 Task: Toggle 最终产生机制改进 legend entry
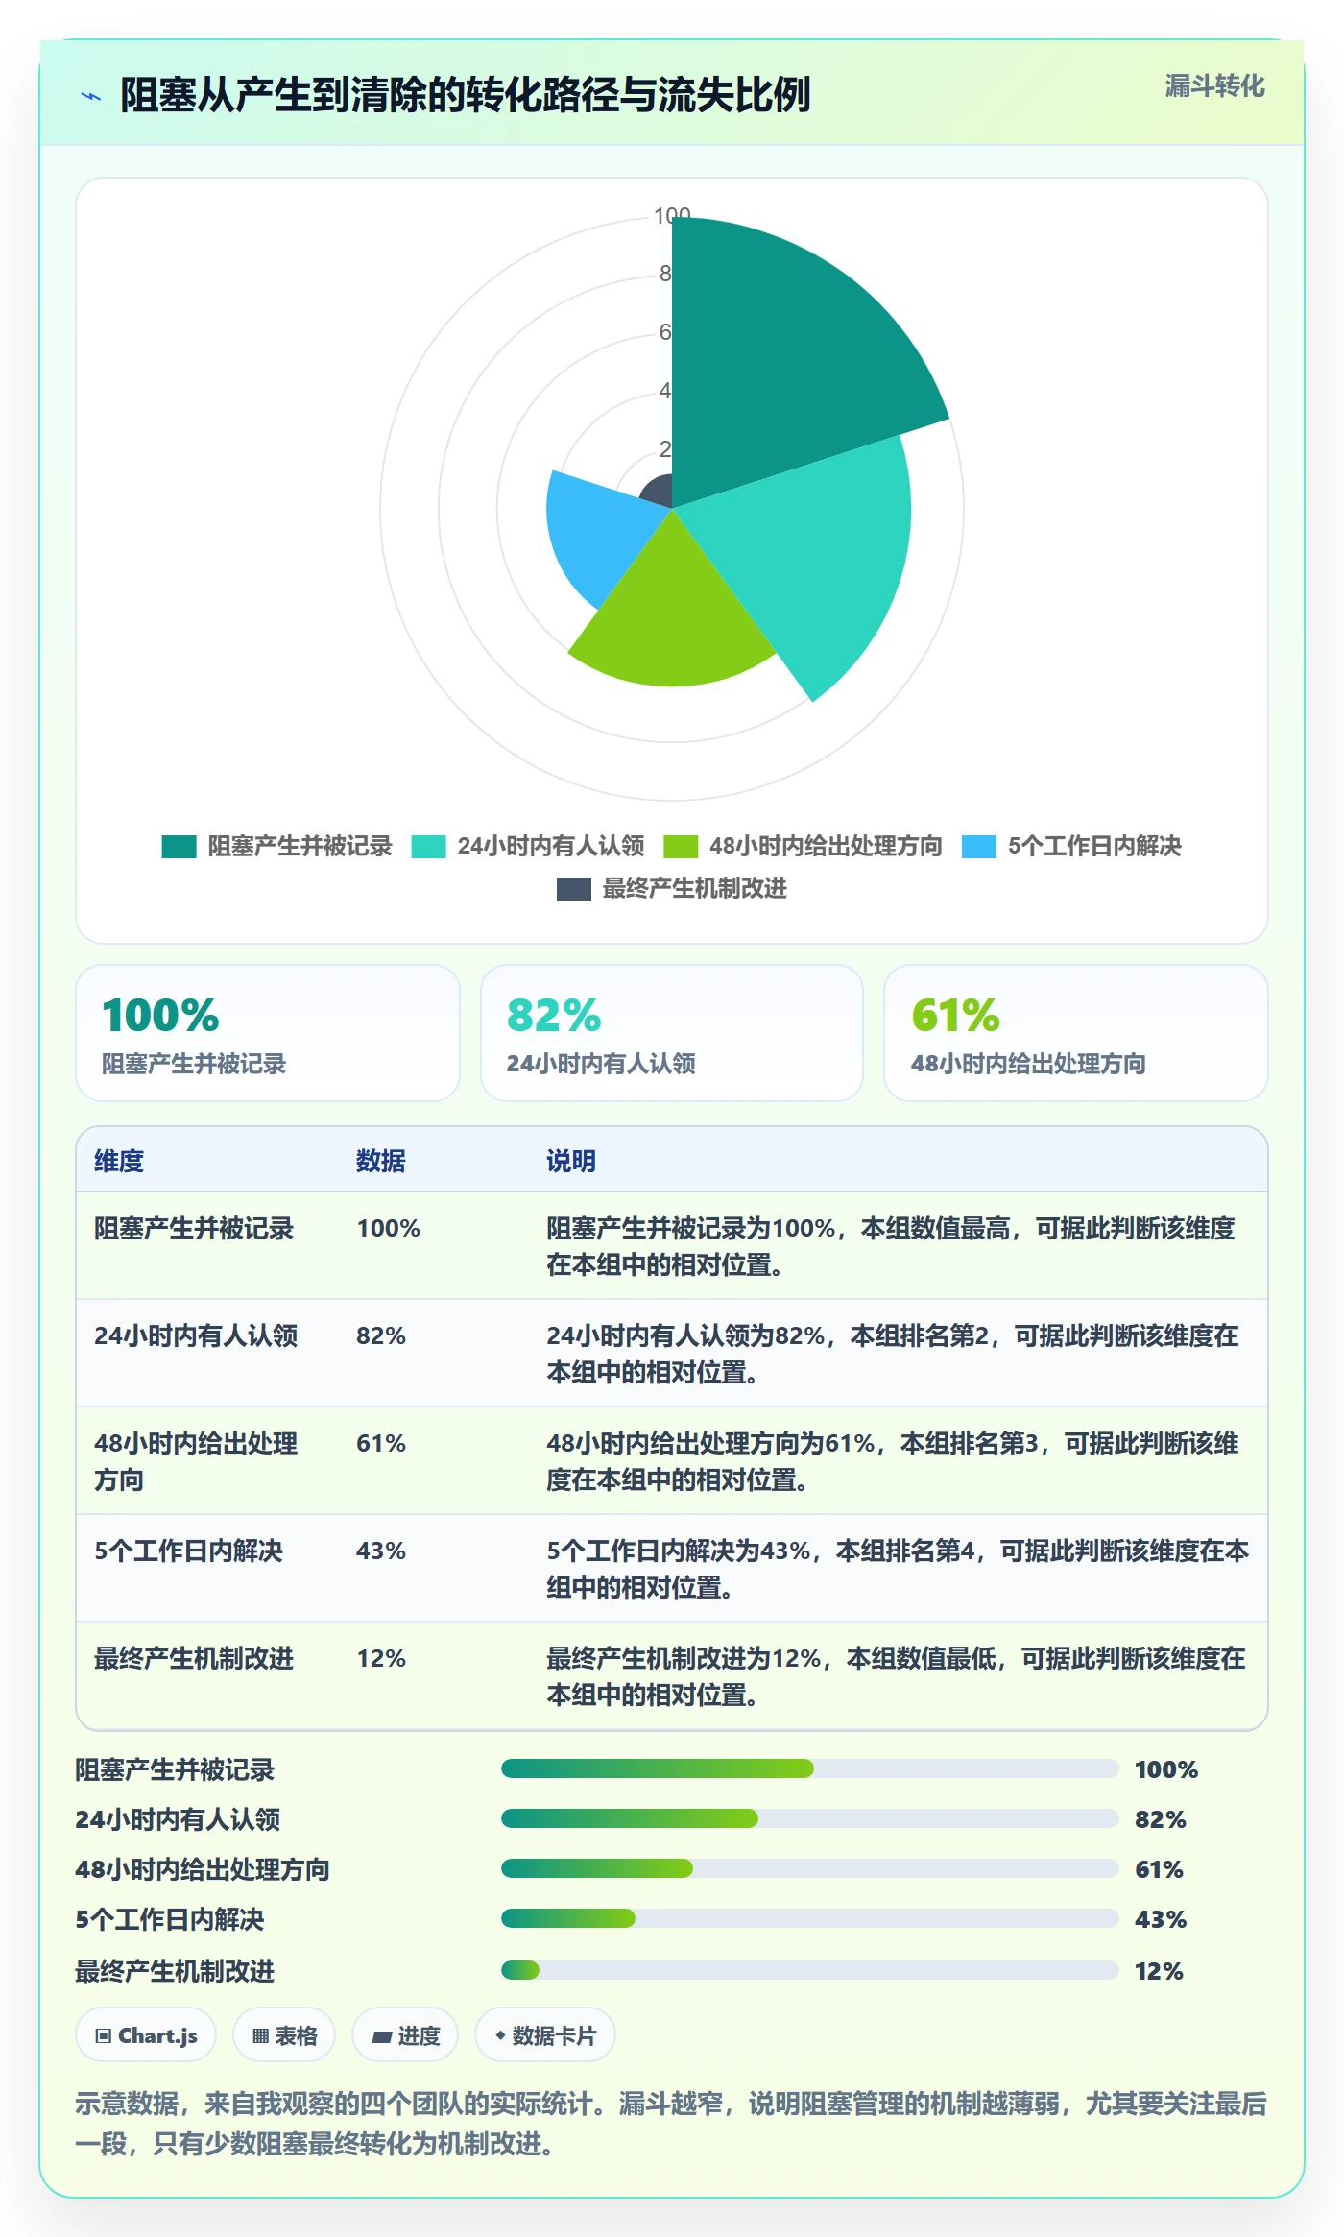click(672, 889)
